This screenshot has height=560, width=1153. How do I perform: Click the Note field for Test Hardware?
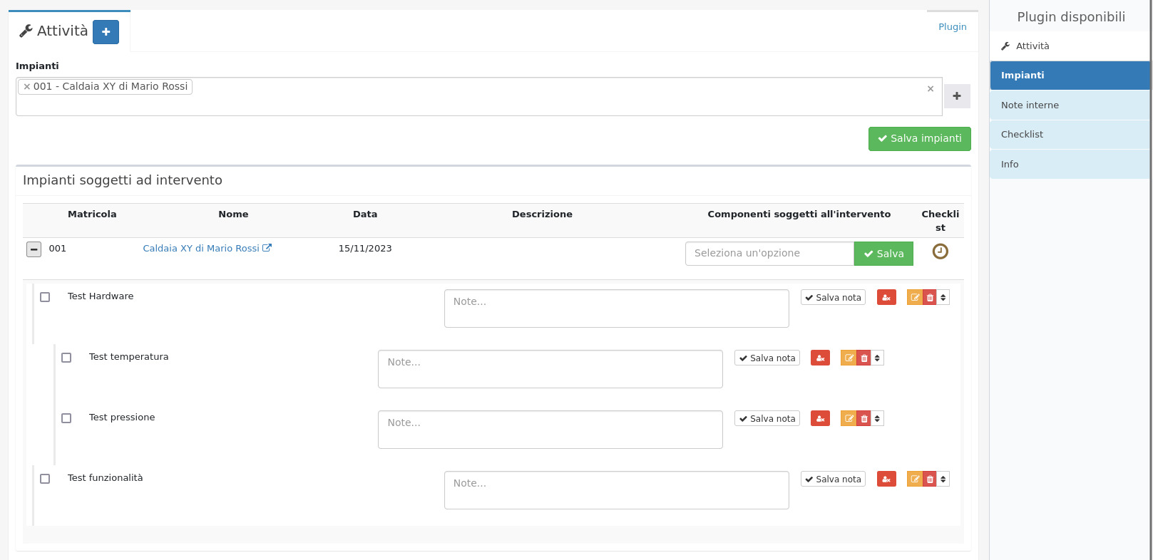[616, 308]
